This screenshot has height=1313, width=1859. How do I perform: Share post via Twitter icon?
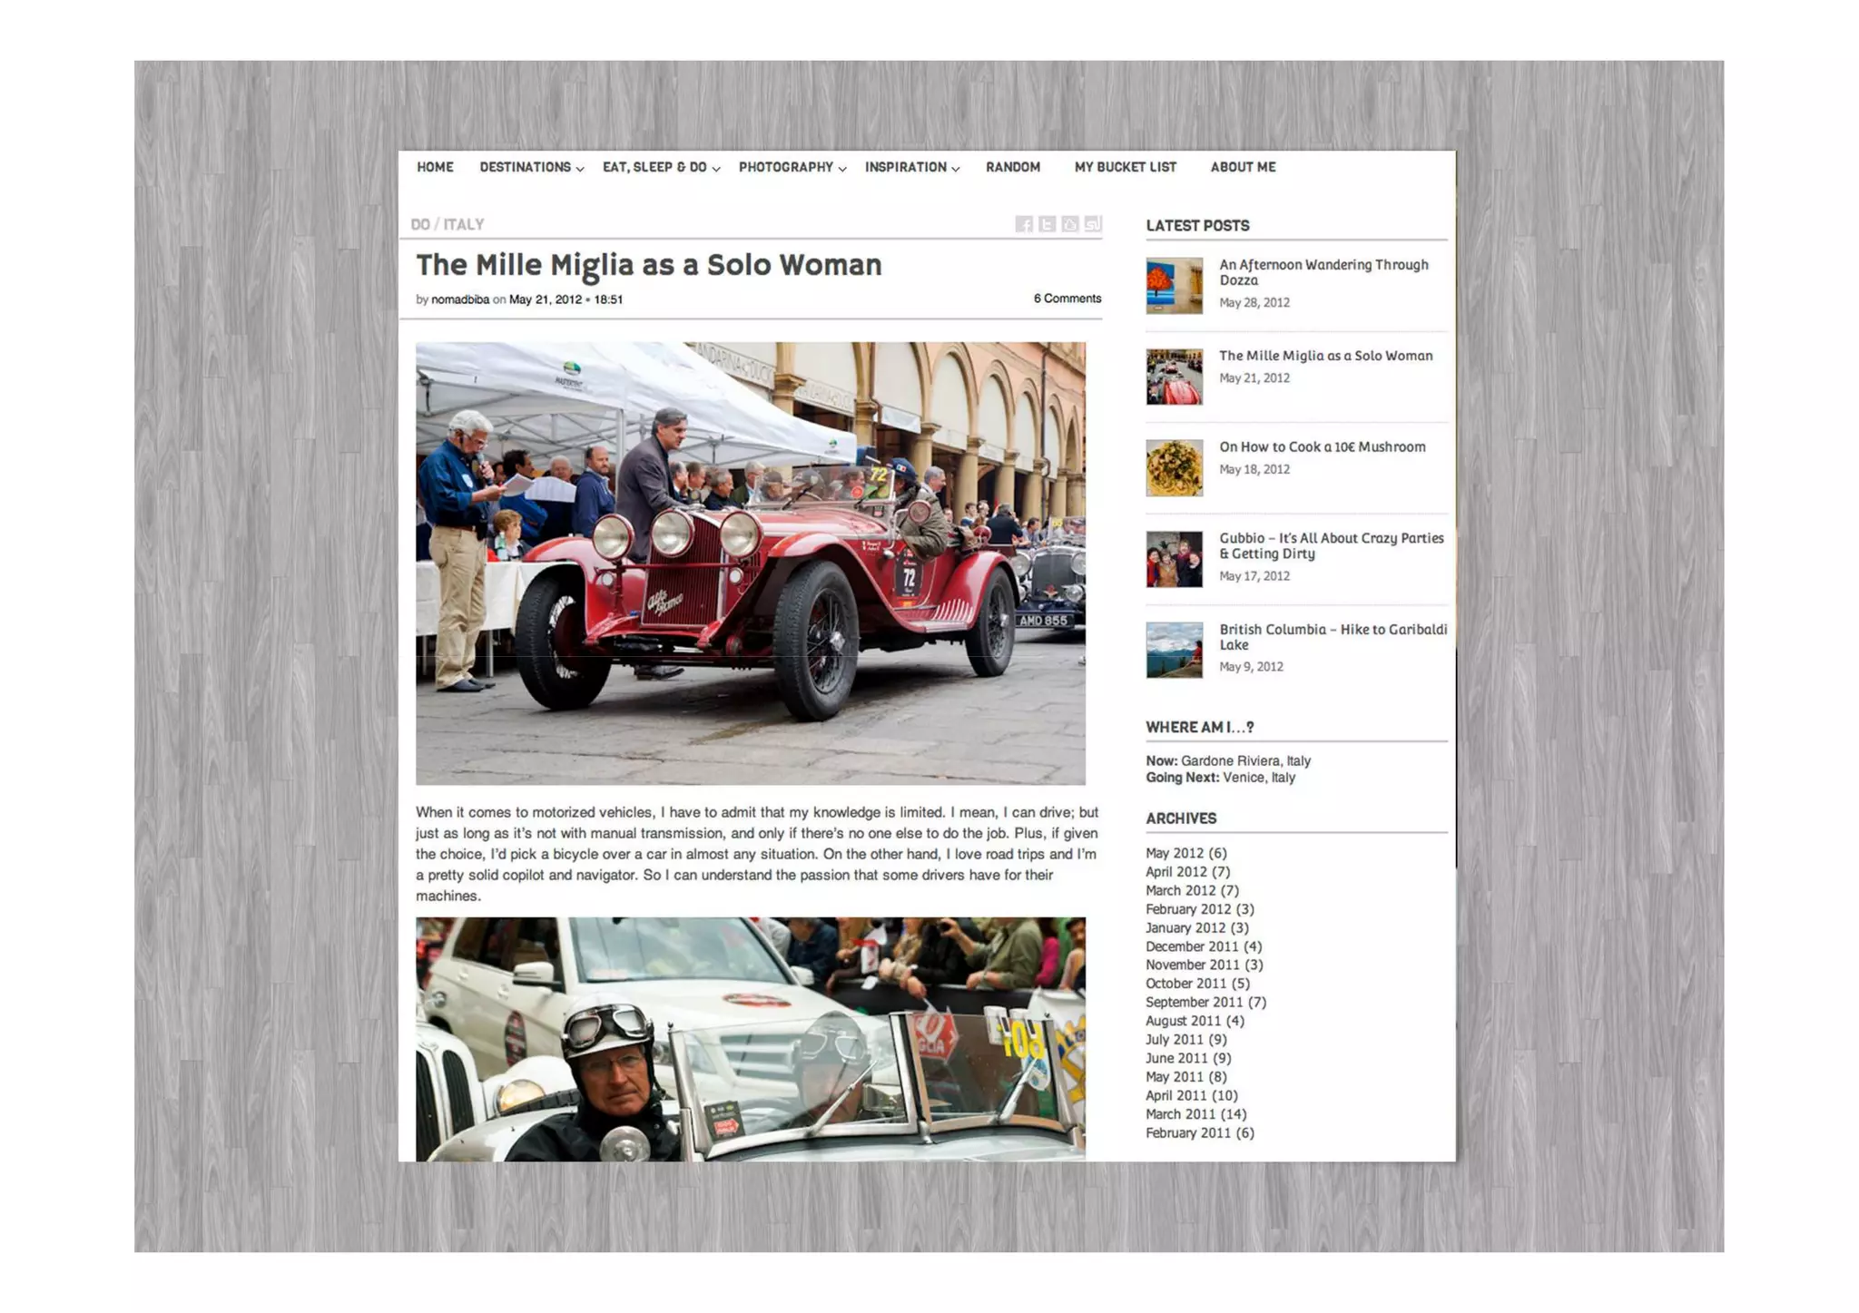tap(1047, 224)
